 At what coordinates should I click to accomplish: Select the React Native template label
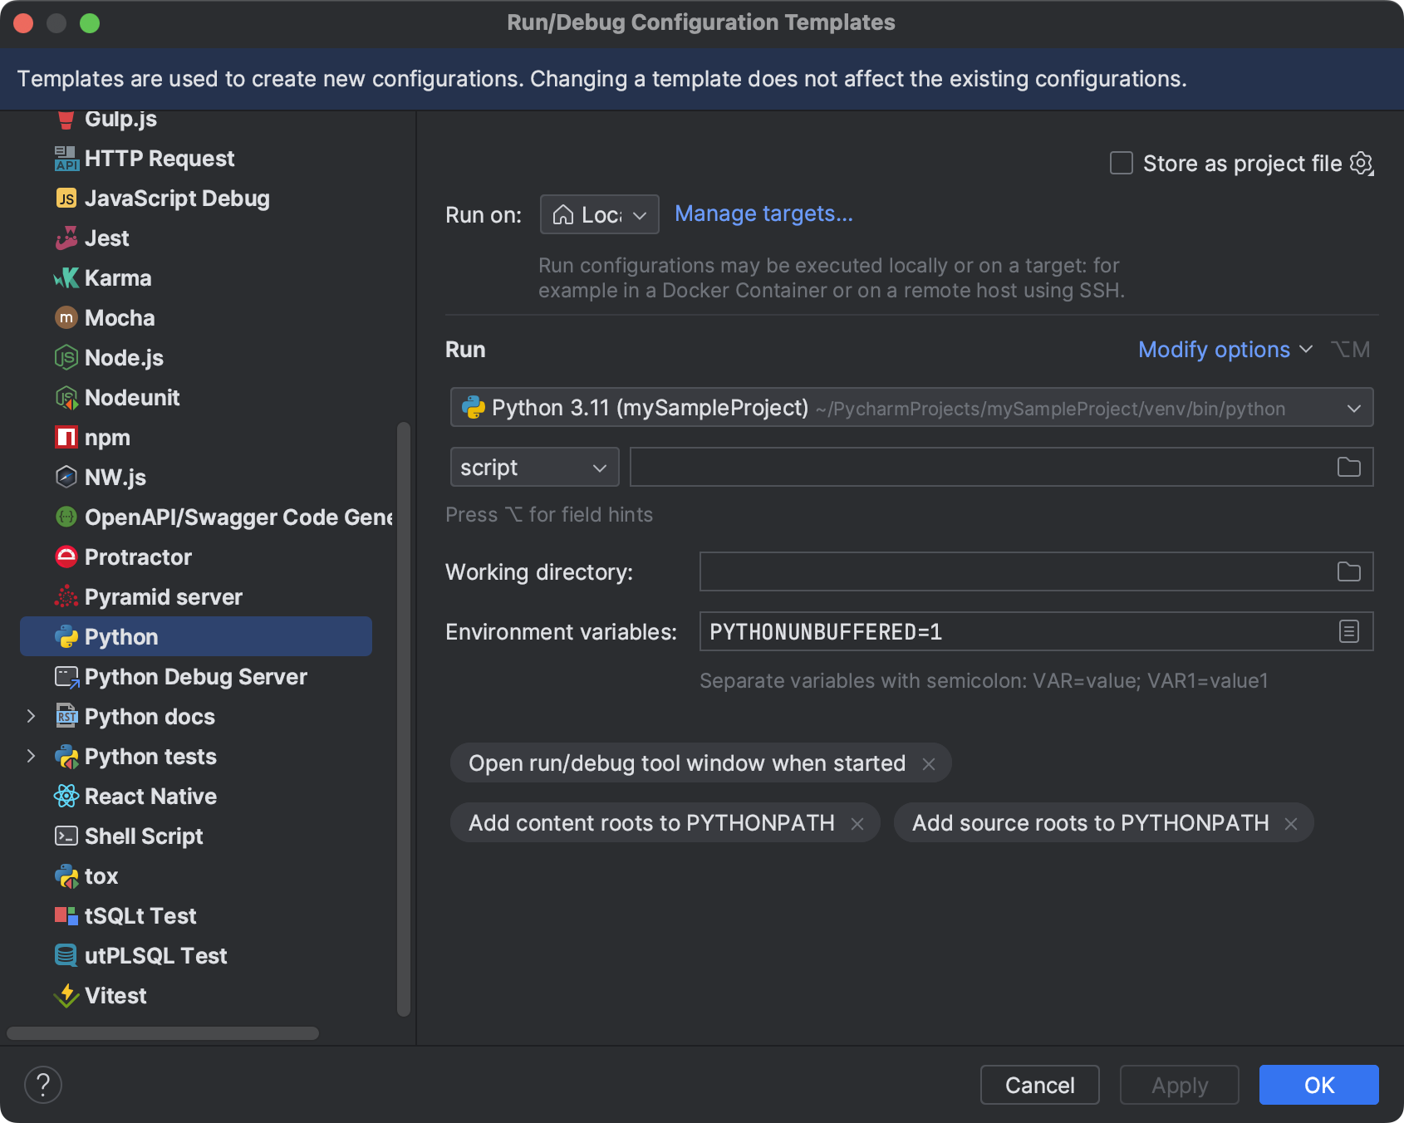pos(150,797)
